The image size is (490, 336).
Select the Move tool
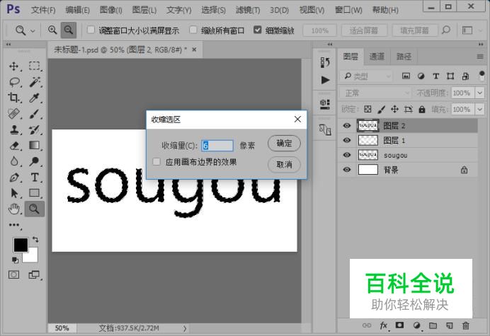[x=13, y=66]
